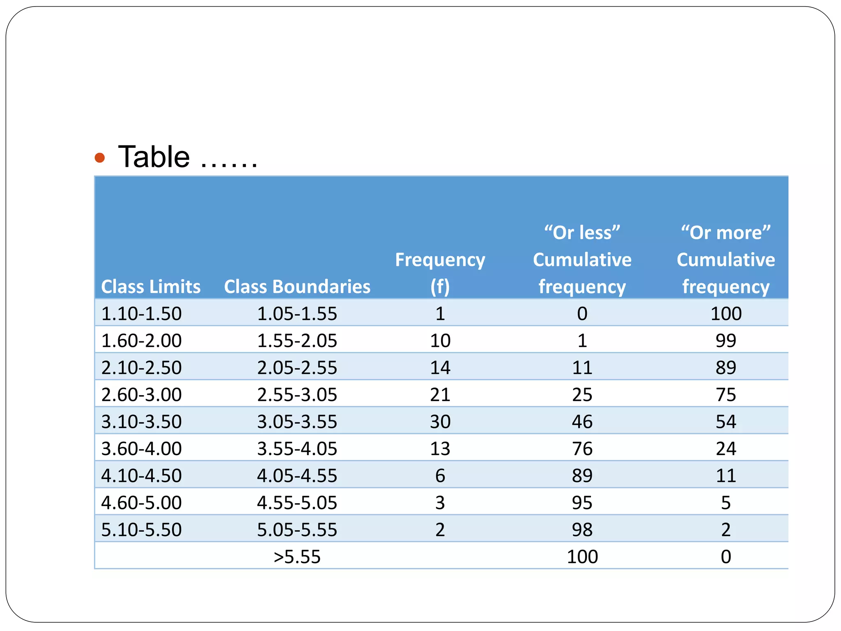
Task: Select class limits cell 4.10-4.50
Action: click(141, 476)
